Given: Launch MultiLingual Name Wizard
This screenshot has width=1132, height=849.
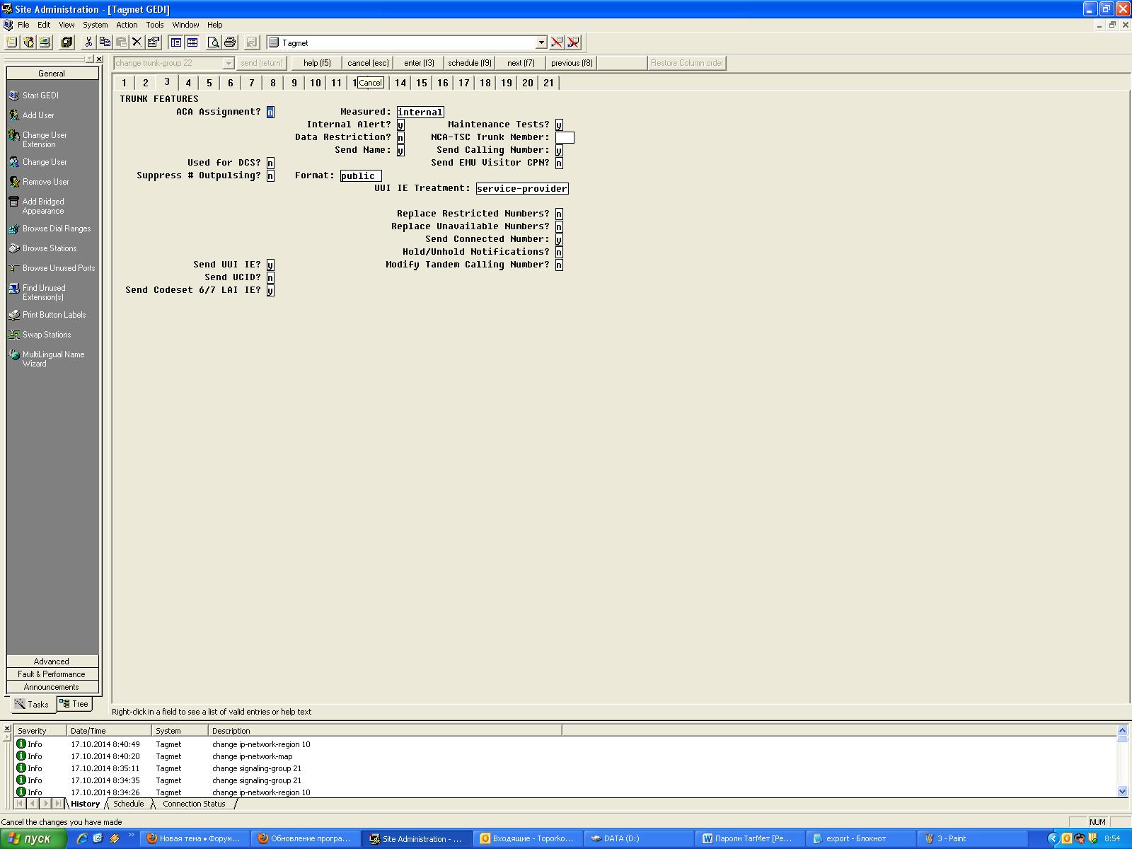Looking at the screenshot, I should coord(53,359).
